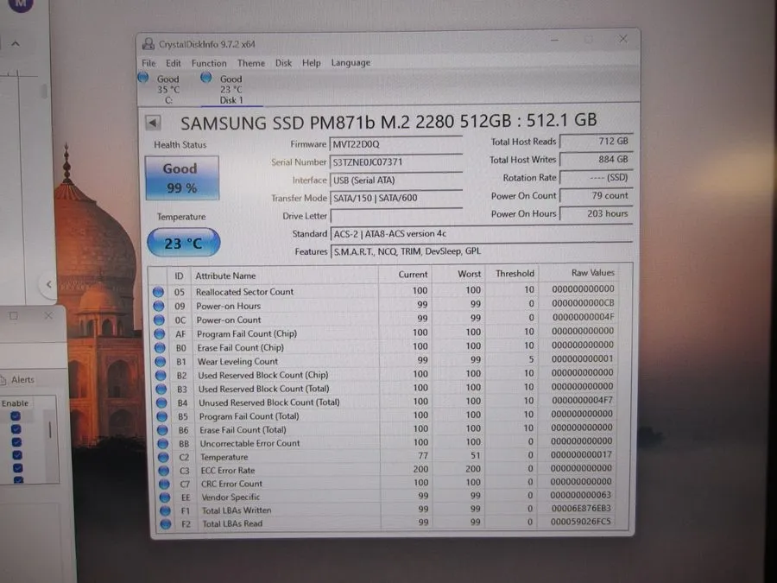Click the Interface field USB (Serial ATA)

[396, 180]
